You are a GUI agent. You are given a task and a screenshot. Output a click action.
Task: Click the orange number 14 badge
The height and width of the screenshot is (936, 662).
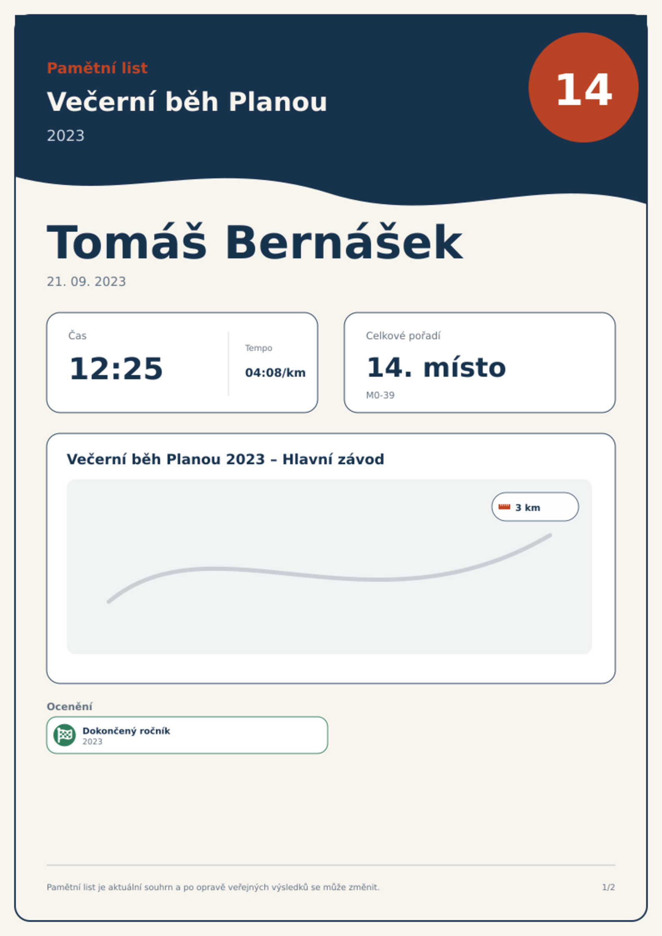583,88
